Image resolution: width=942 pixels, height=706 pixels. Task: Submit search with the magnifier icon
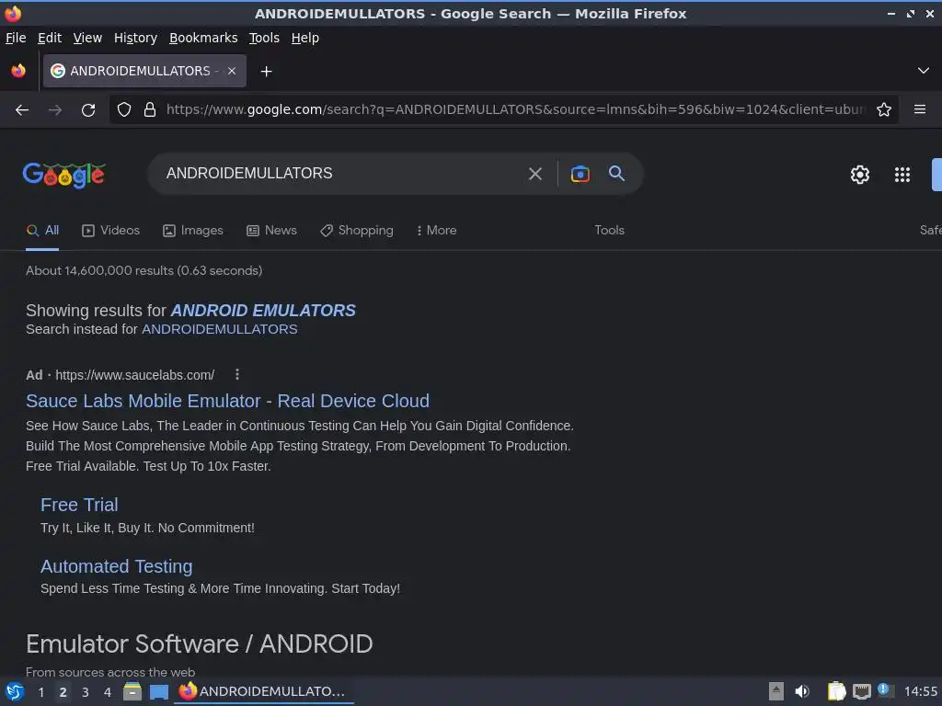tap(616, 174)
